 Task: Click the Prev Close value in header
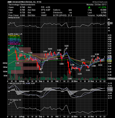(x=23, y=15)
